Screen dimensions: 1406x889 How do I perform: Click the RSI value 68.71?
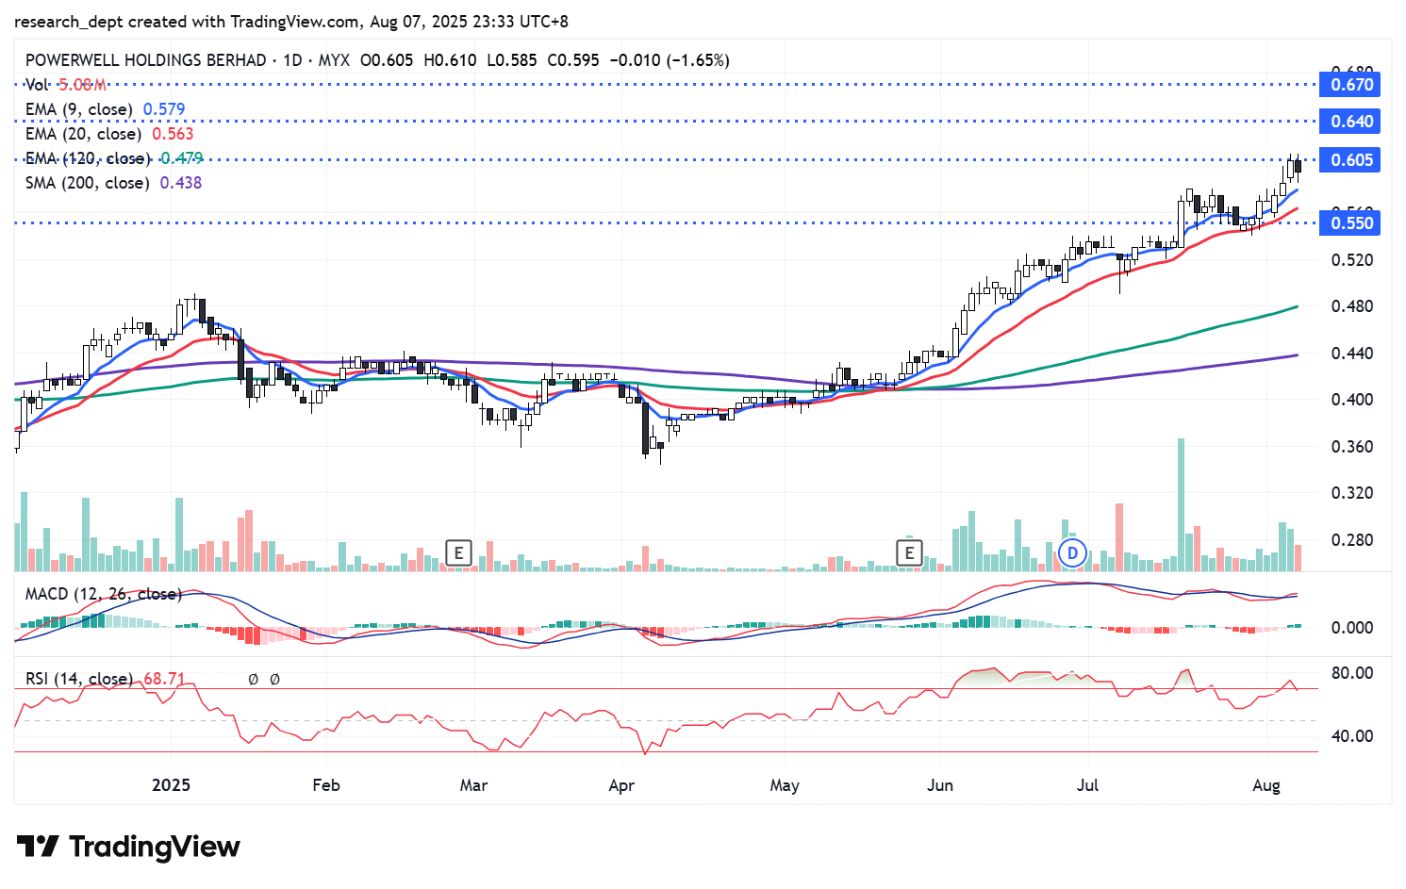click(x=164, y=679)
